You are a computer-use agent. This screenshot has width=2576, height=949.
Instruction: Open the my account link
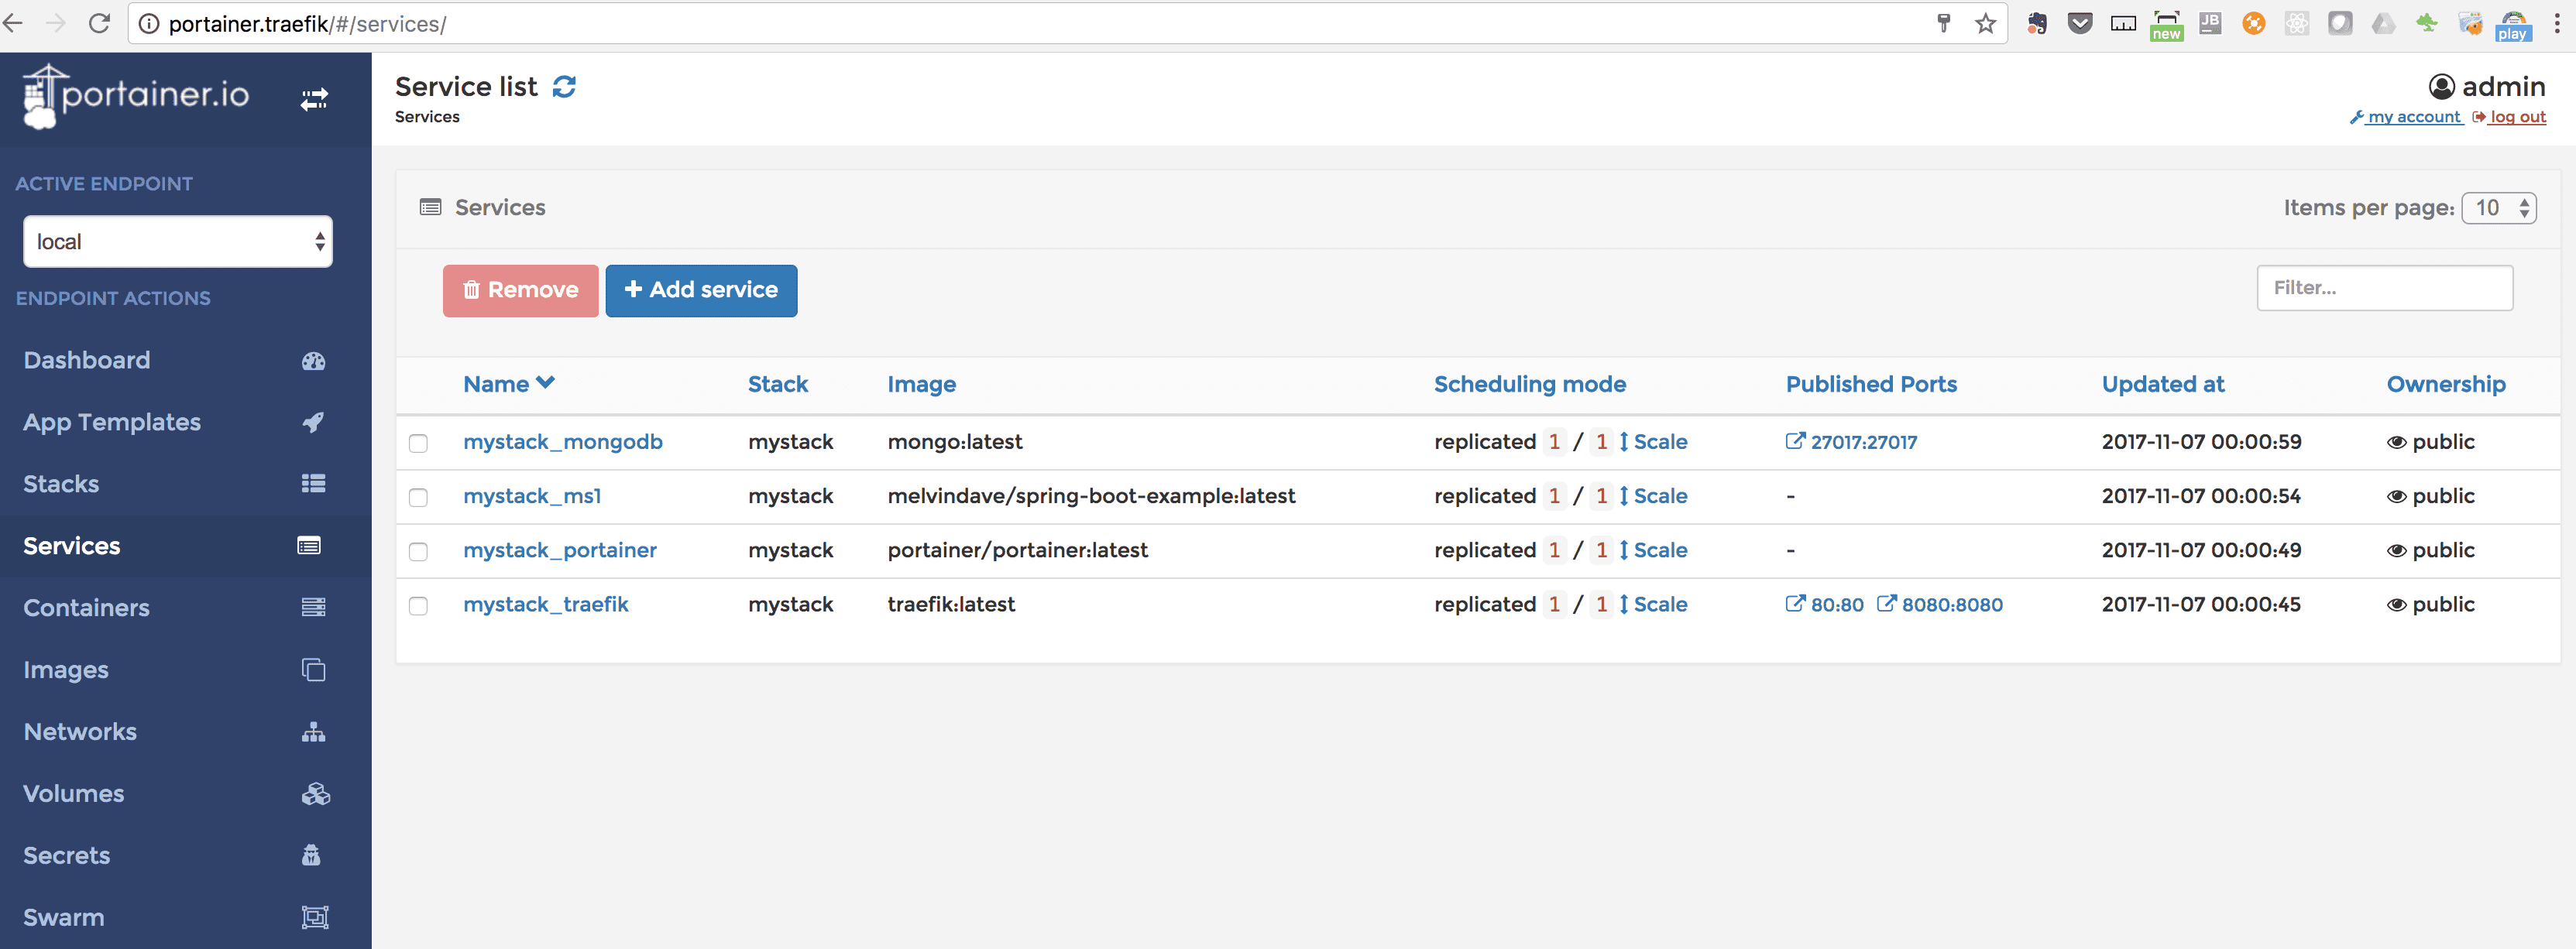click(x=2406, y=117)
